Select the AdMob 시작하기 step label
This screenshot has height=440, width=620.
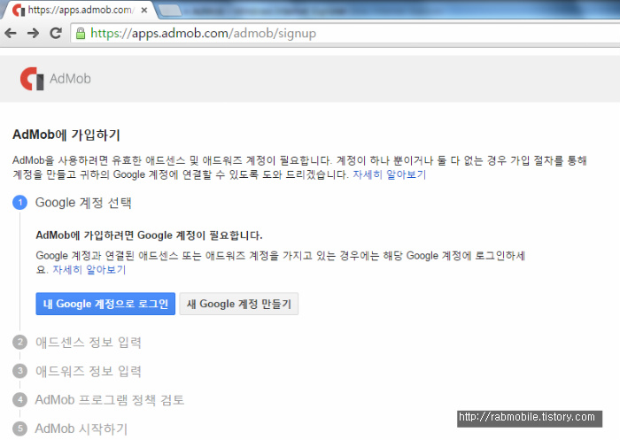(81, 428)
